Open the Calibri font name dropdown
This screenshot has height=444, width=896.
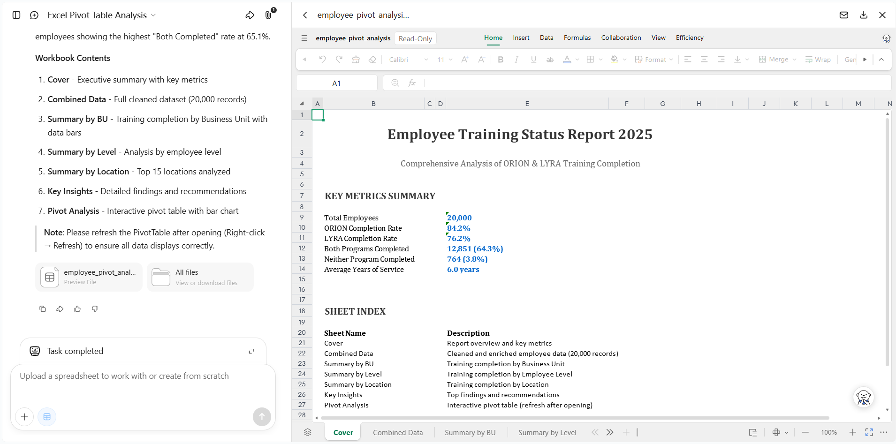tap(409, 60)
